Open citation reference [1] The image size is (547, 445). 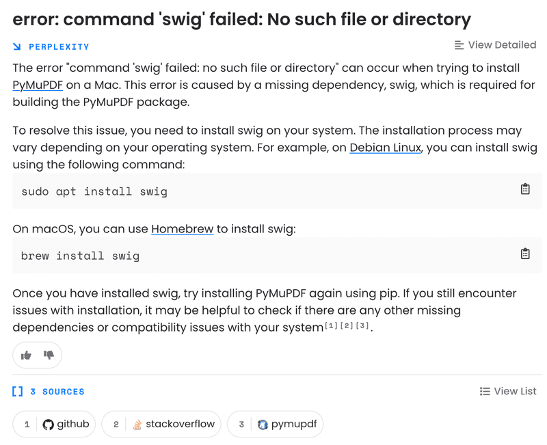click(x=331, y=325)
